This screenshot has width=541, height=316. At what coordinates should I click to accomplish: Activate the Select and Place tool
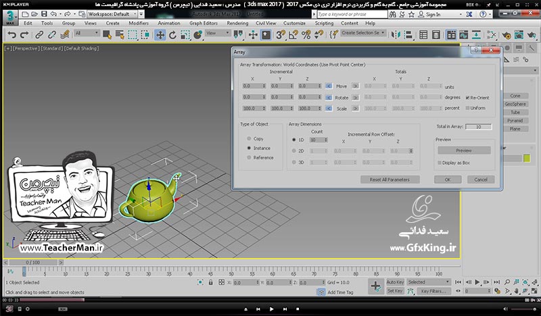[197, 35]
